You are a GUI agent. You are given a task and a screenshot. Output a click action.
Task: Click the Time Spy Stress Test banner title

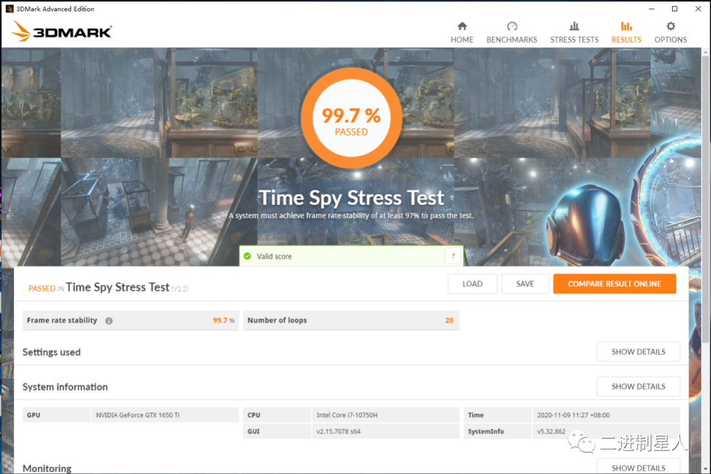pyautogui.click(x=352, y=198)
